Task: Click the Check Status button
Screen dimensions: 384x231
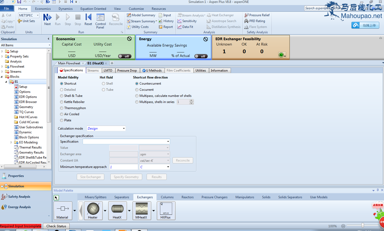Action: click(56, 226)
